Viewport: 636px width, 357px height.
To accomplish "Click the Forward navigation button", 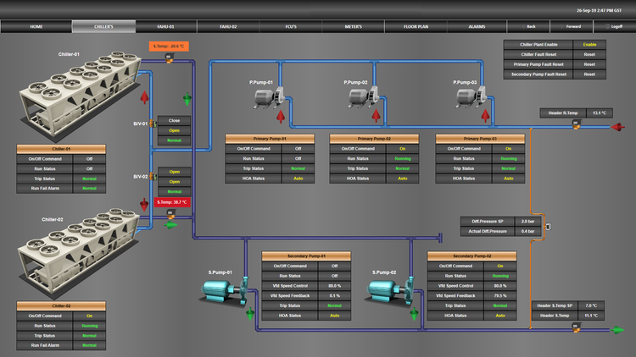I will pyautogui.click(x=571, y=26).
